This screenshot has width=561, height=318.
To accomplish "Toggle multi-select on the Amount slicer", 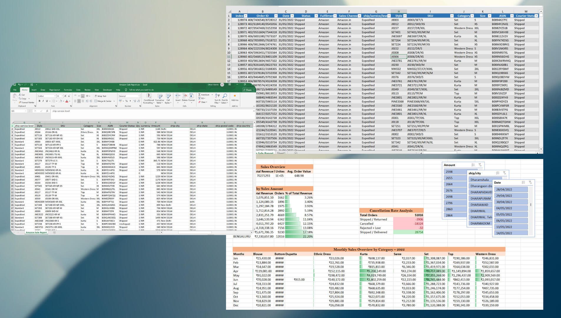I will pos(473,165).
